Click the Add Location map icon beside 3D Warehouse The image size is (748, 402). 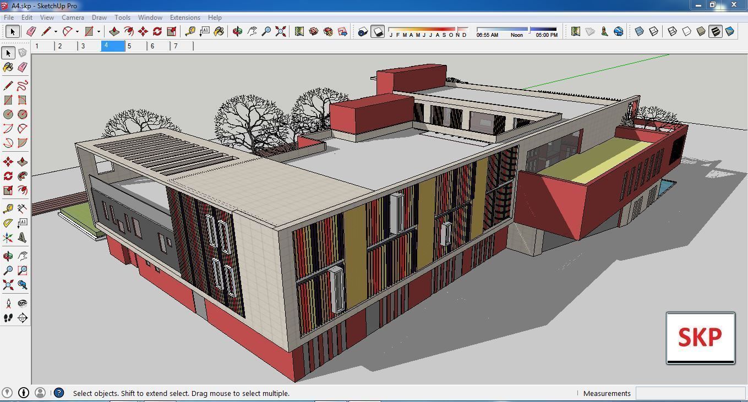click(x=299, y=31)
